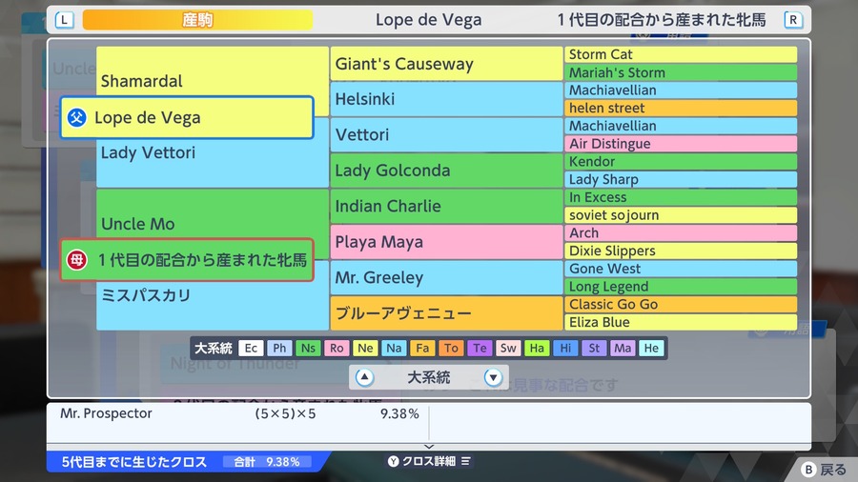This screenshot has height=482, width=858.
Task: Select the sire Lope de Vega cell
Action: [x=187, y=117]
